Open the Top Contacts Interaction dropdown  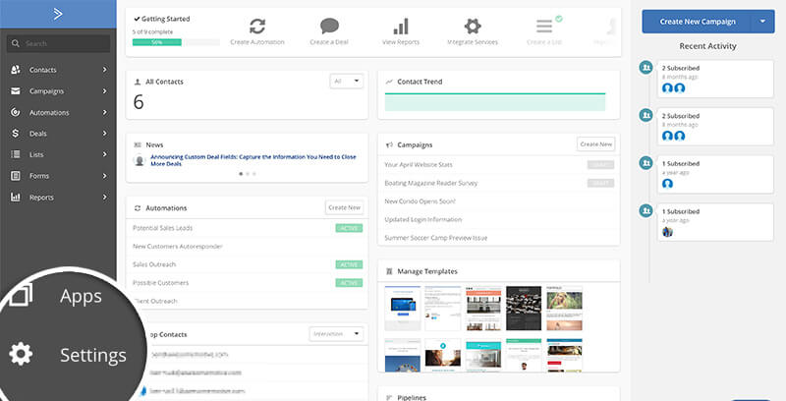coord(336,334)
